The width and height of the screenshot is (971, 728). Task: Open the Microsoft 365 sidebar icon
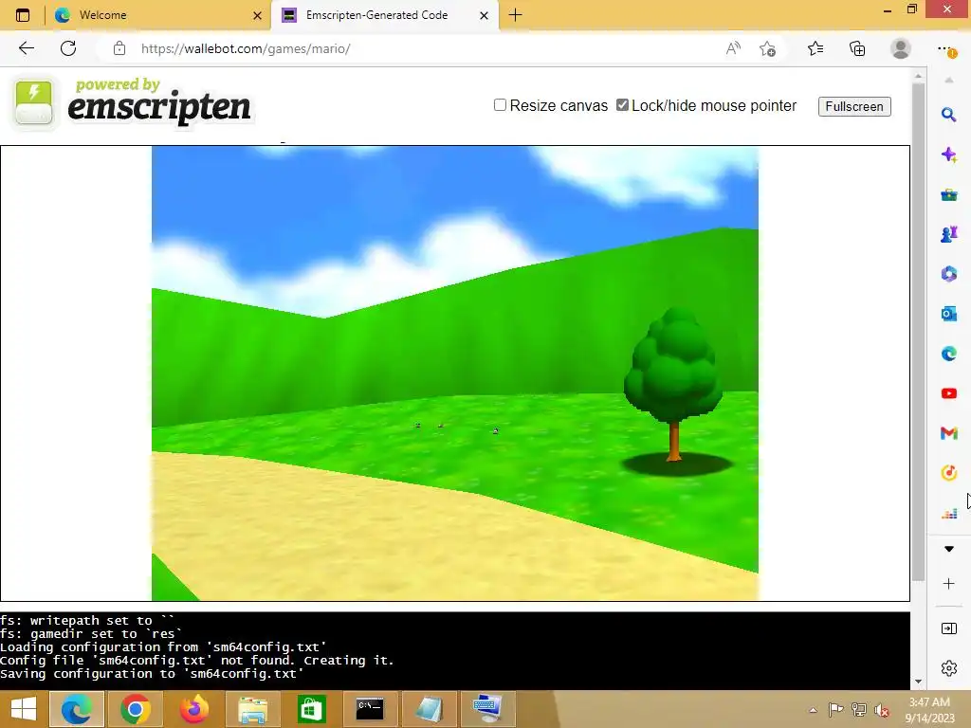948,274
